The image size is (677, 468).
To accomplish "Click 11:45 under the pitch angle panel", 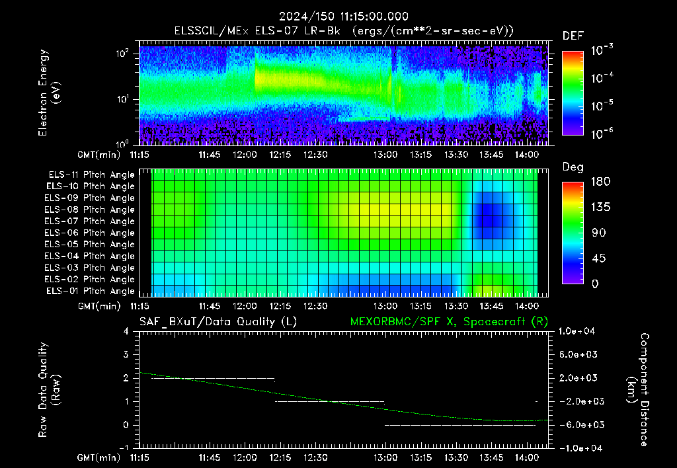I will (x=210, y=306).
